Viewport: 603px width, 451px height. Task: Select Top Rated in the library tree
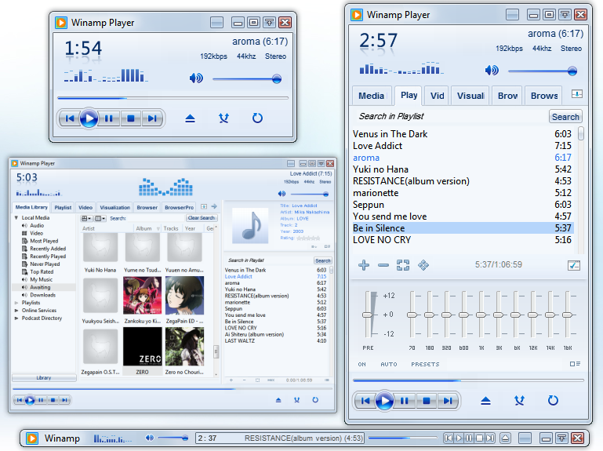(42, 271)
